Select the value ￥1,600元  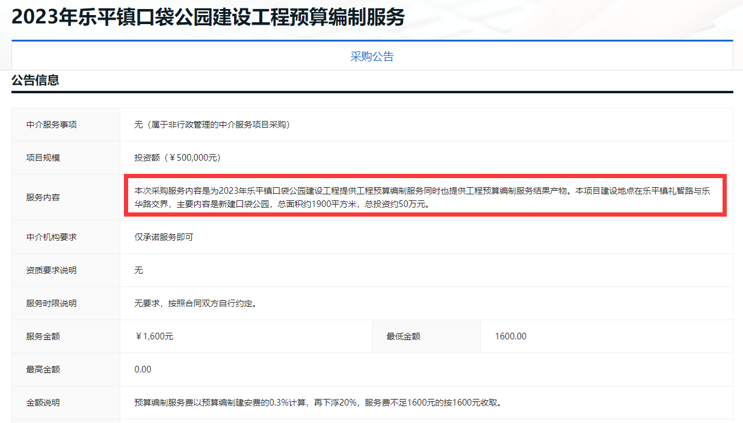154,336
